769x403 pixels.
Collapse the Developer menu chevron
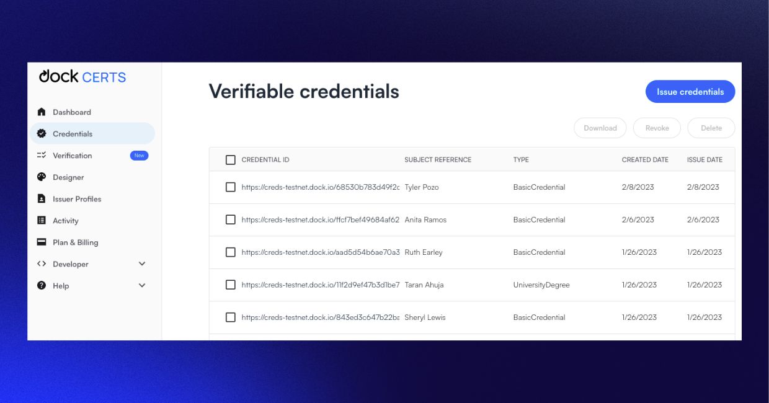(x=141, y=264)
